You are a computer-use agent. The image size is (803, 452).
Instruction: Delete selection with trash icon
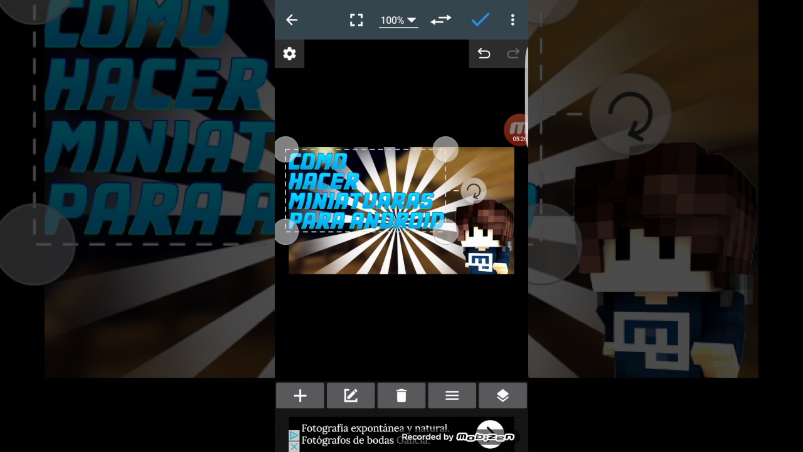click(x=401, y=395)
